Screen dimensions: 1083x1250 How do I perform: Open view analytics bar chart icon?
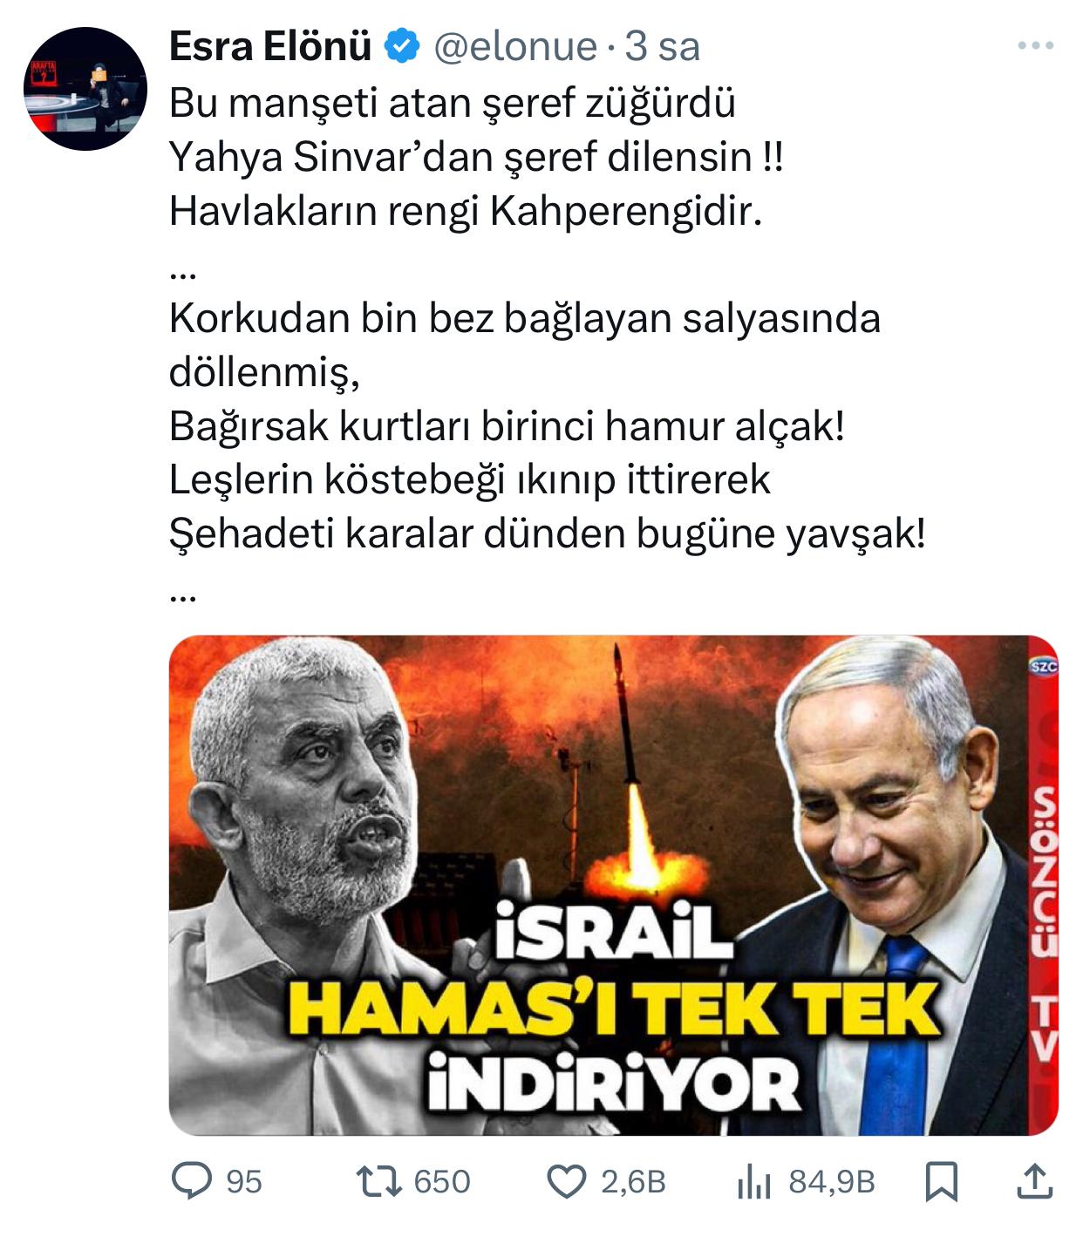point(755,1183)
